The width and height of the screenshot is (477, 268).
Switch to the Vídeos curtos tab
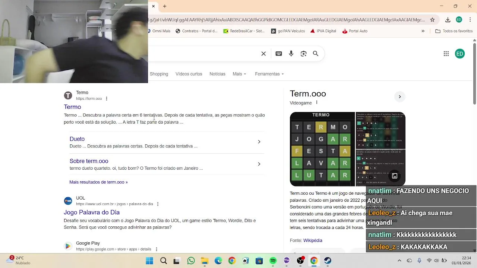189,74
